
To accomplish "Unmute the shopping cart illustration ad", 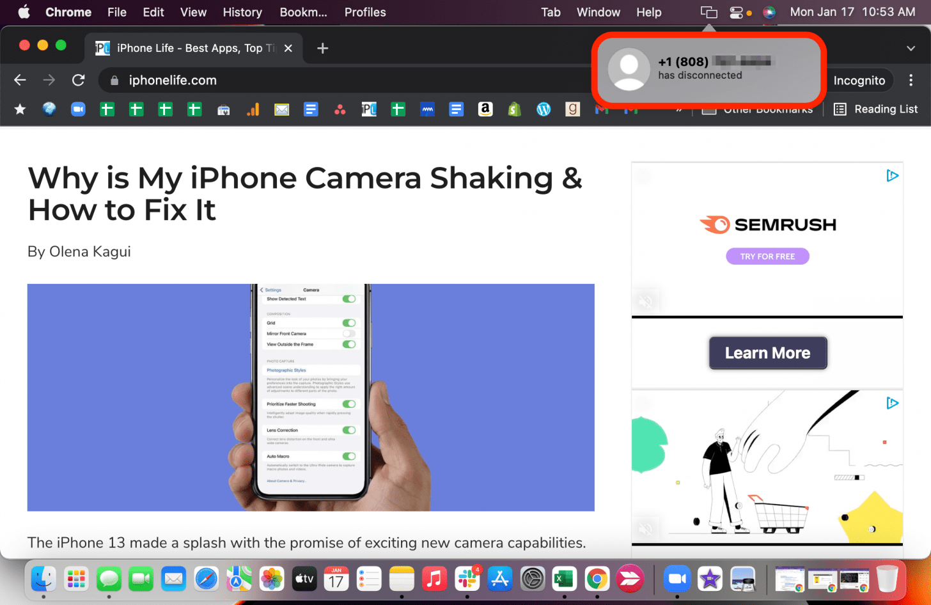I will coord(646,529).
